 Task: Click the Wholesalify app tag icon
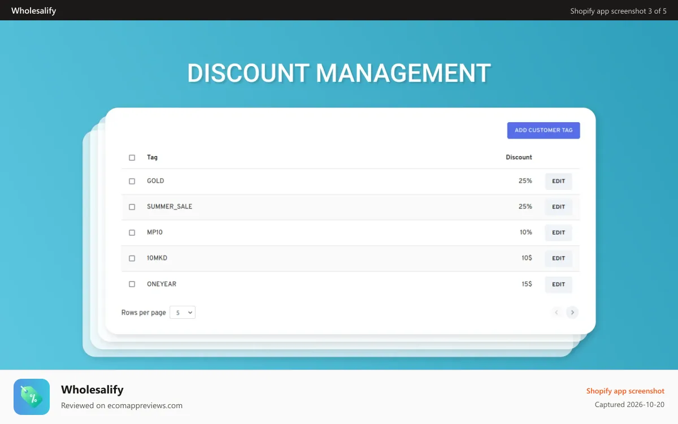[32, 397]
